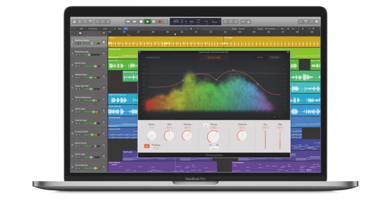Open the Vocal Hall room type dropdown
391x200 pixels.
[214, 57]
